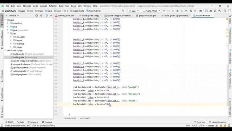
Task: Click the read-only lock icon in status bar
Action: point(217,126)
